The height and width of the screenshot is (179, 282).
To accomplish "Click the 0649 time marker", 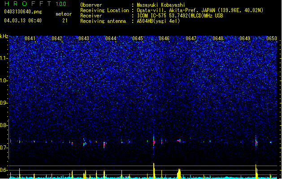I will click(245, 38).
